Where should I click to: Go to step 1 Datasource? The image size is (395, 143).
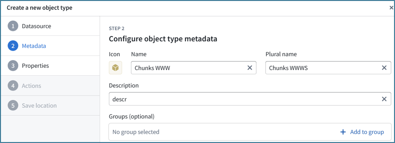click(x=50, y=26)
